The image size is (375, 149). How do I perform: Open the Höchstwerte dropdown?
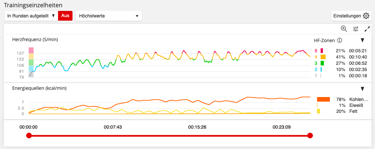tap(108, 16)
